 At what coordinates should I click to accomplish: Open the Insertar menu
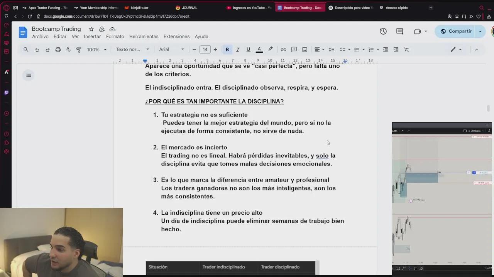[92, 36]
